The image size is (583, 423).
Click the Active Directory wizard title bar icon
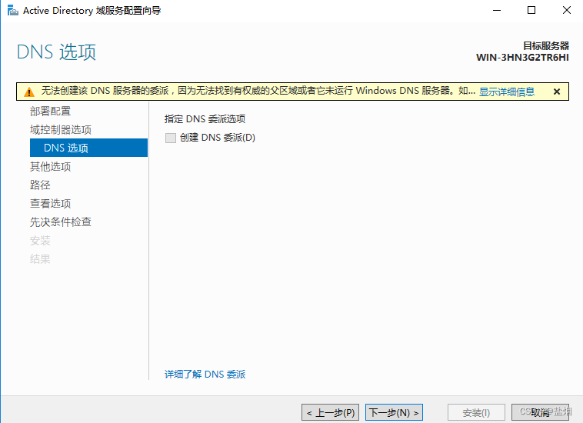pos(12,11)
